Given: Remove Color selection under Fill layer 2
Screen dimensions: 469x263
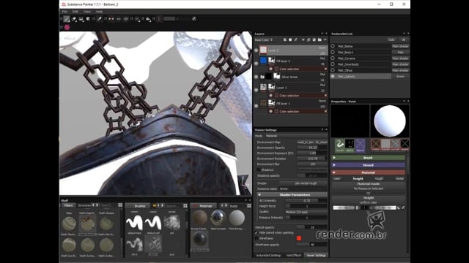Looking at the screenshot, I should coord(325,69).
